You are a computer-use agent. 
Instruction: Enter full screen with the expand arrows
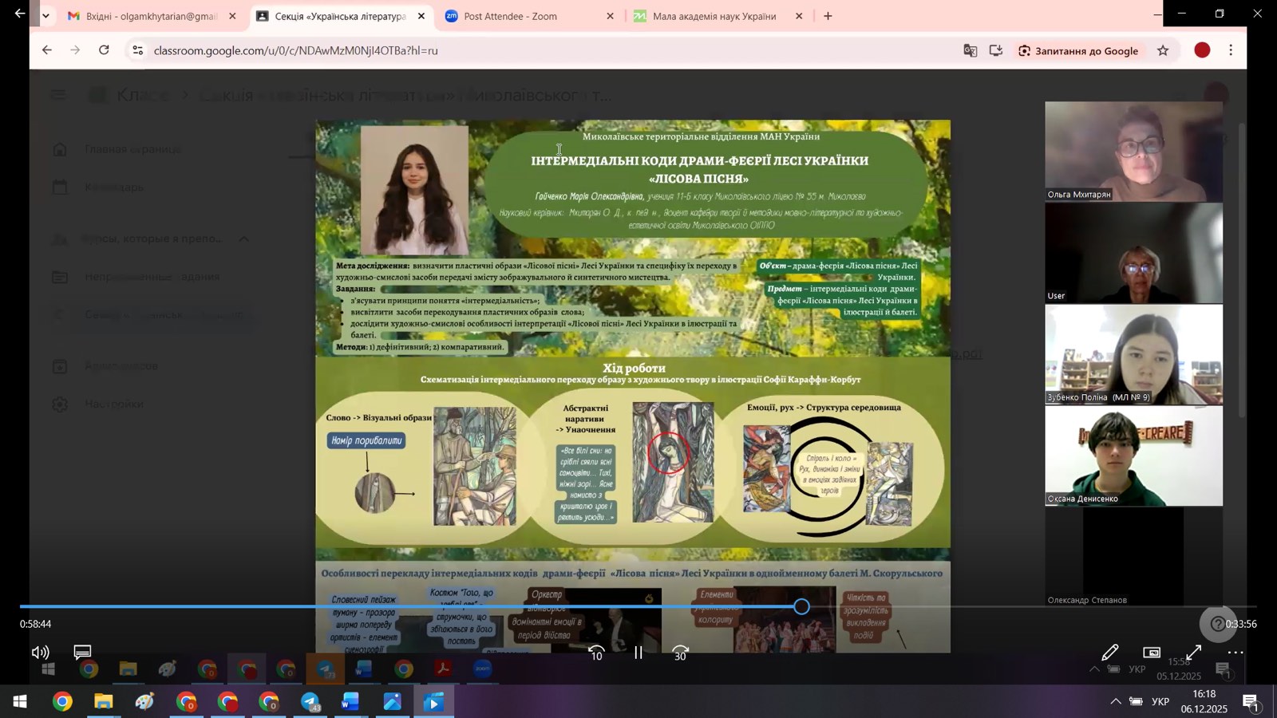1193,653
